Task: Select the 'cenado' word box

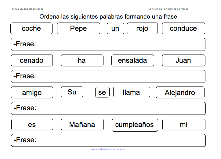Action: click(x=32, y=60)
